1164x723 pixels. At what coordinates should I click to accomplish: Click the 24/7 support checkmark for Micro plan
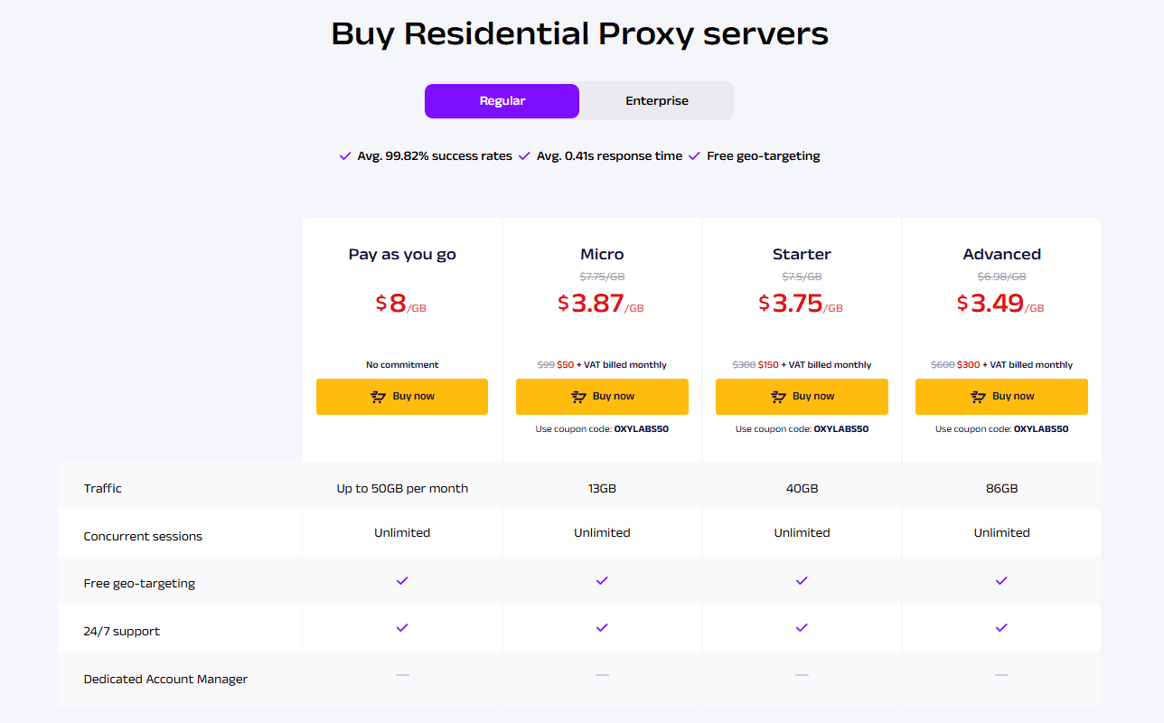602,627
